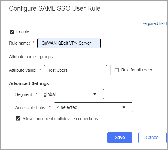Click the Required field note

click(154, 23)
